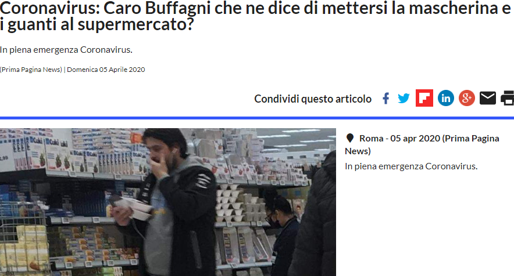
Task: Share the article on LinkedIn
Action: (x=446, y=98)
